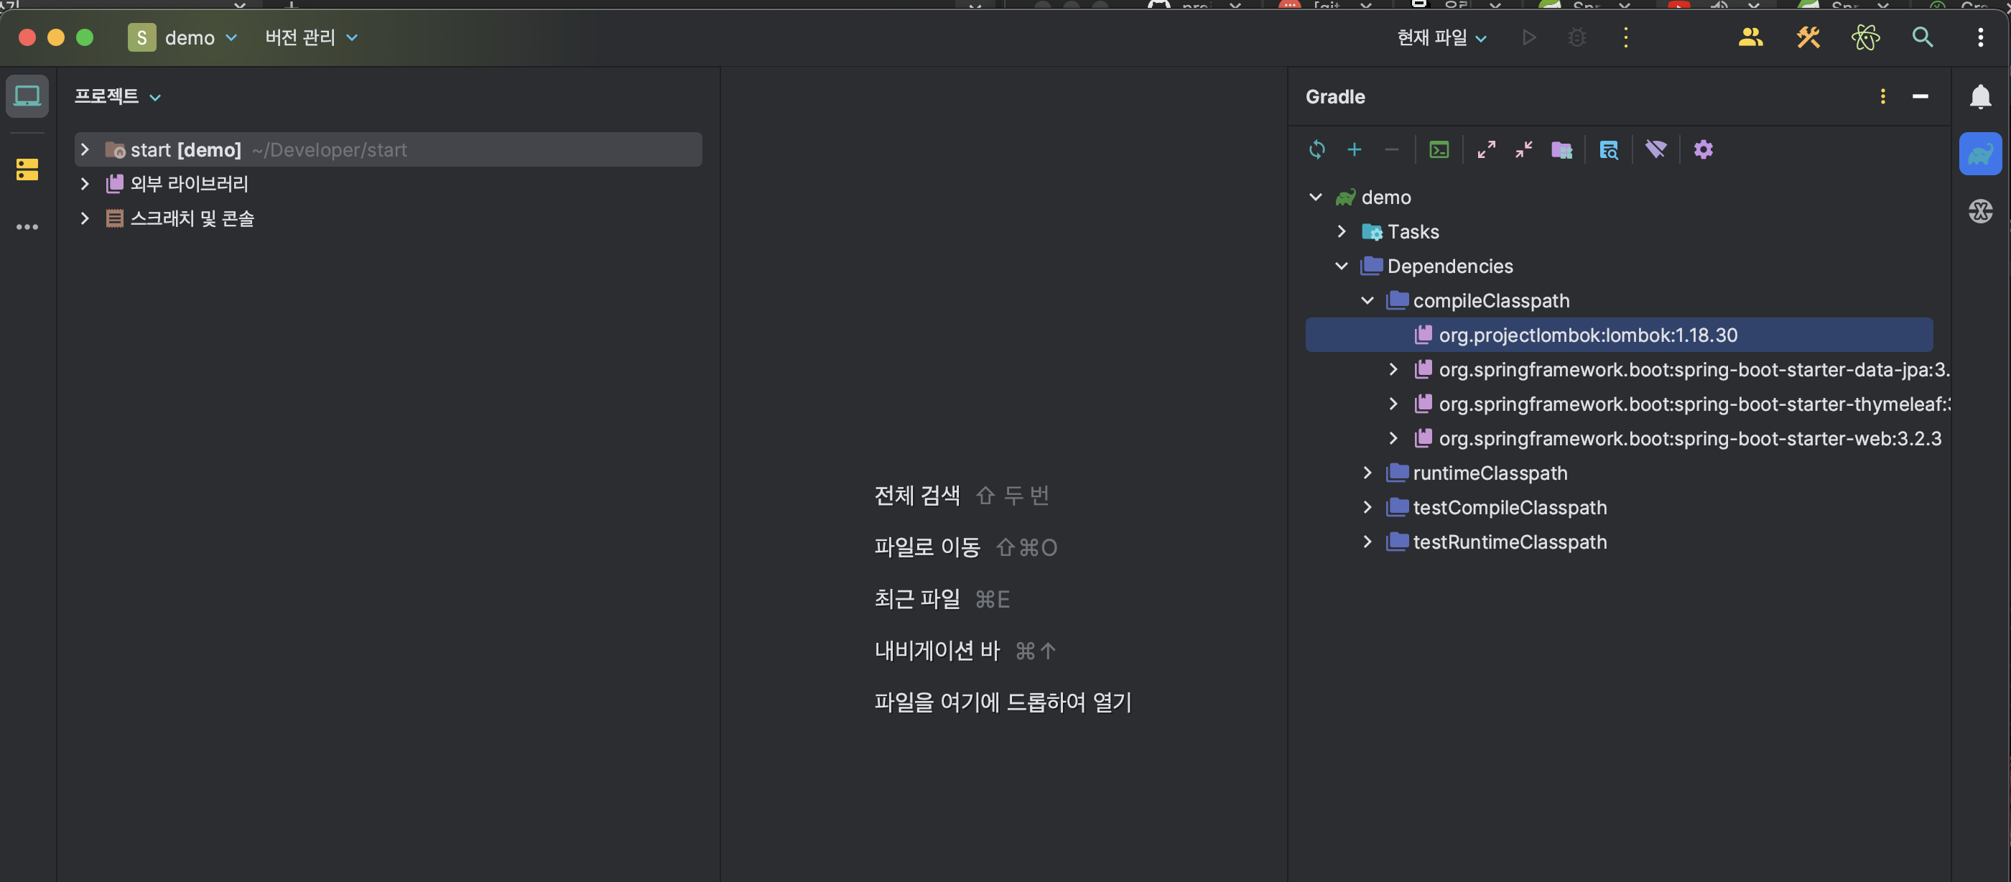Click the link Gradle project plus icon
Screen dimensions: 2011x882
(1355, 149)
